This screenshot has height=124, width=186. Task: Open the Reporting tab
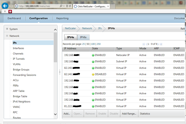(62, 18)
